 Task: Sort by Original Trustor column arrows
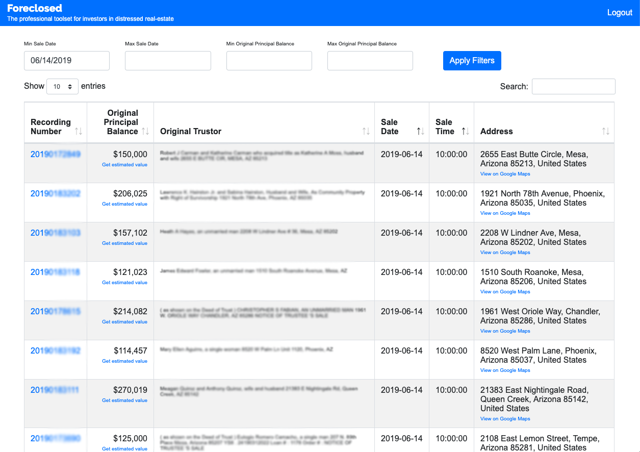pyautogui.click(x=366, y=131)
